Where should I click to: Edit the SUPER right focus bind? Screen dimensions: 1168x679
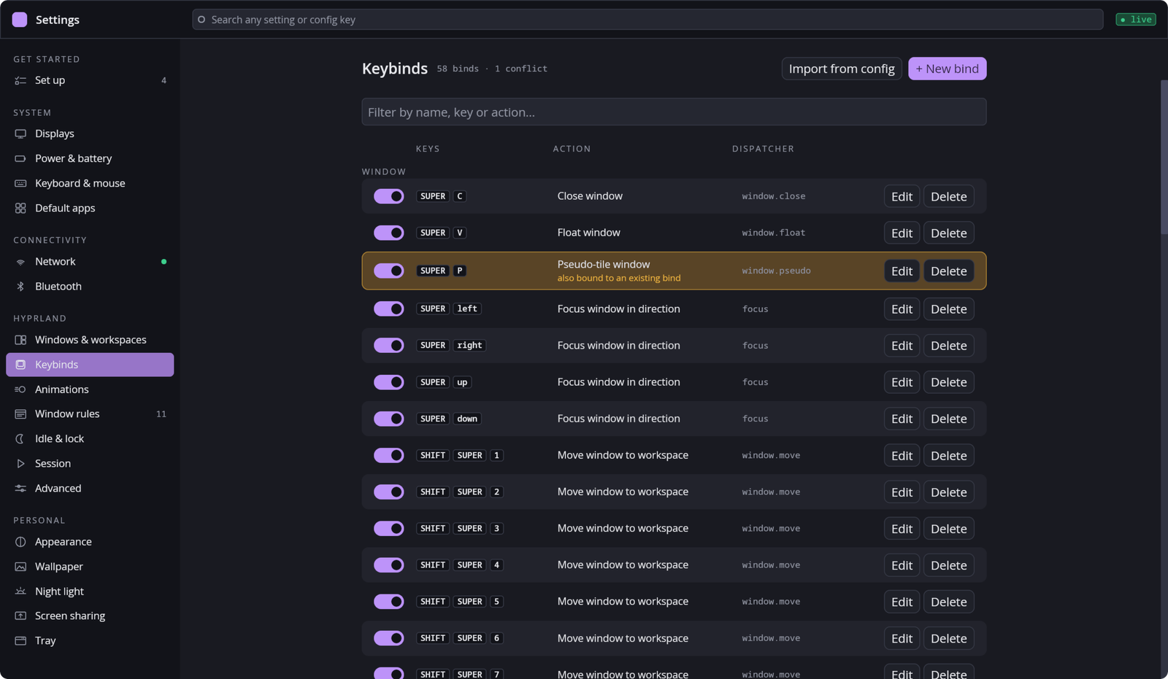[x=902, y=346]
